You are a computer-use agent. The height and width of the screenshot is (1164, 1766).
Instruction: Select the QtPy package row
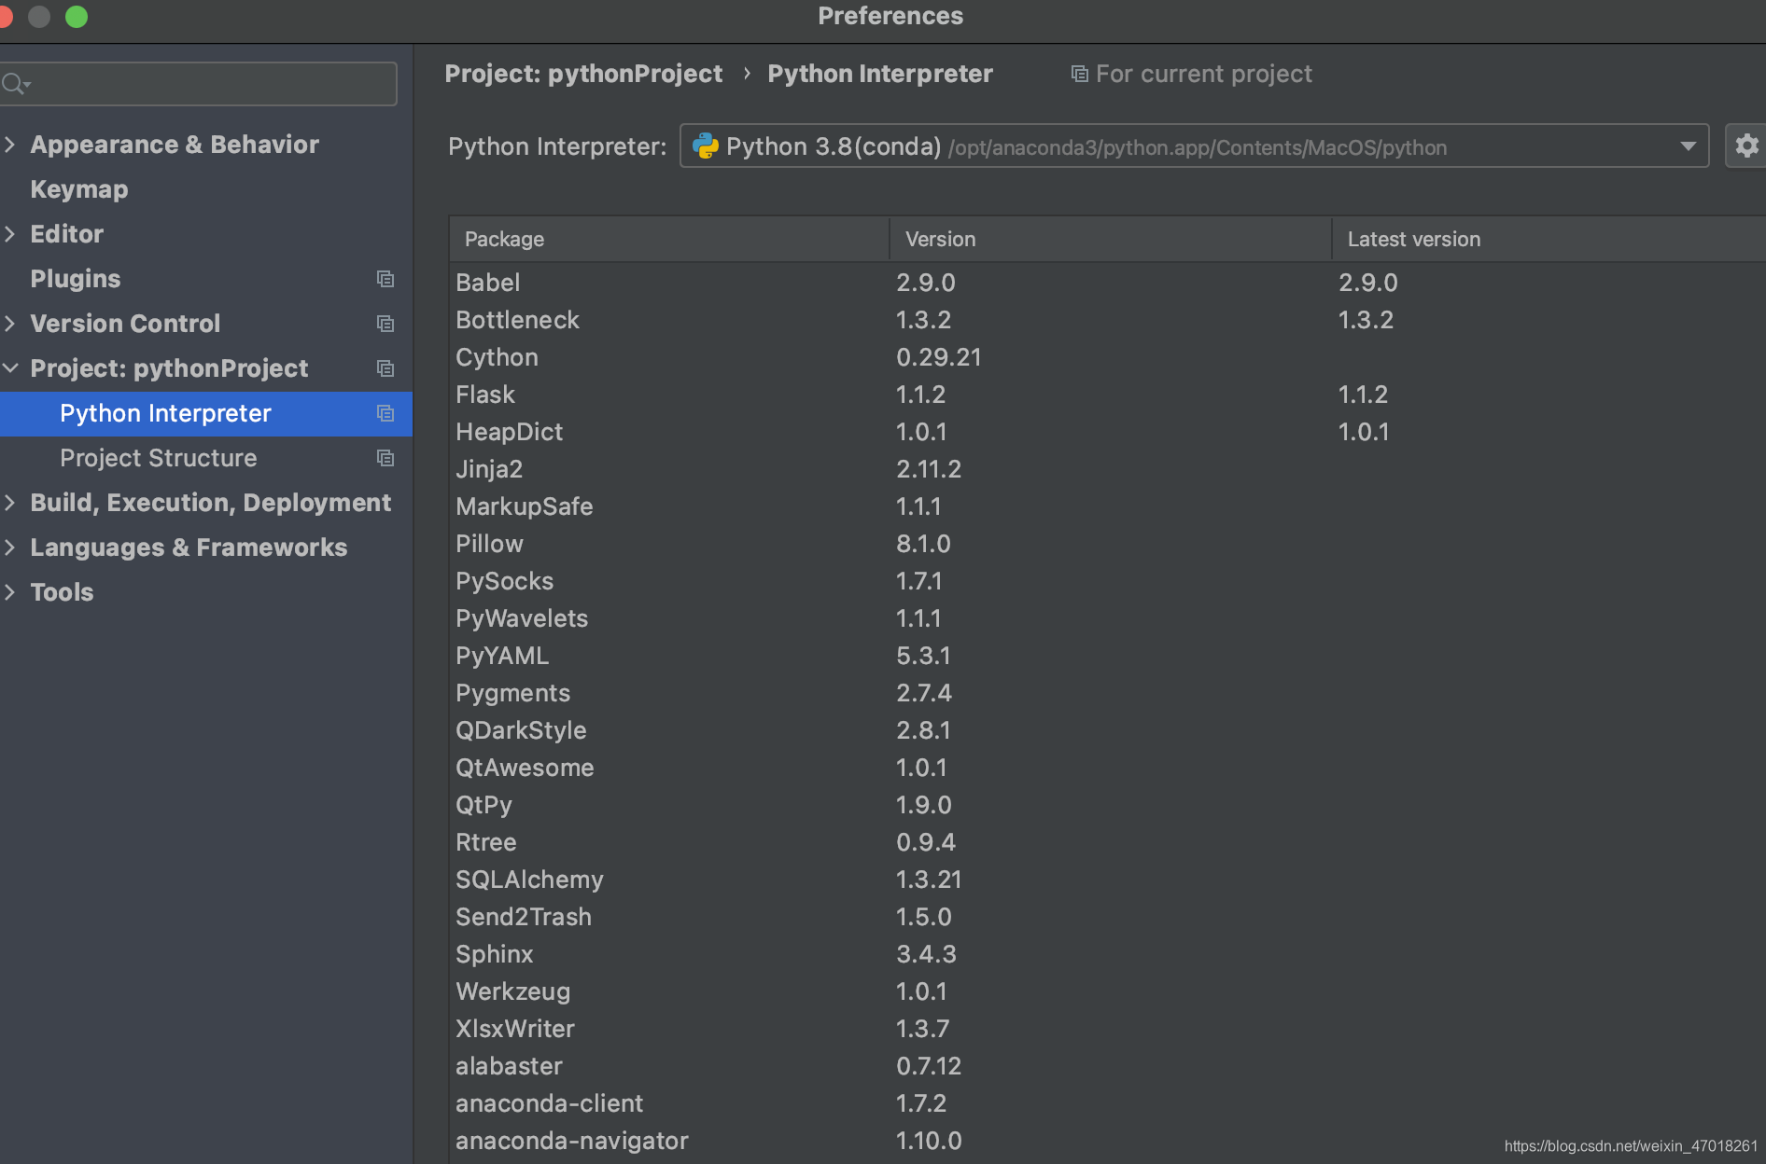coord(1107,805)
